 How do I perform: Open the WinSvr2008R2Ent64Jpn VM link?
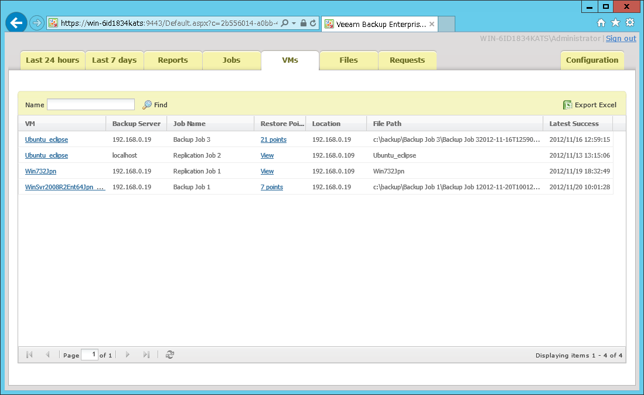tap(65, 187)
